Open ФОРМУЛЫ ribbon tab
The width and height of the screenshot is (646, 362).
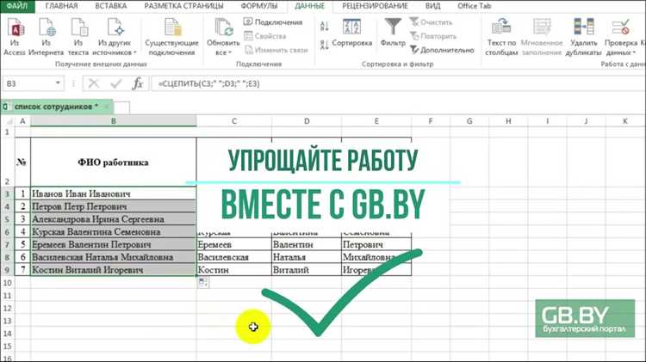[x=259, y=6]
